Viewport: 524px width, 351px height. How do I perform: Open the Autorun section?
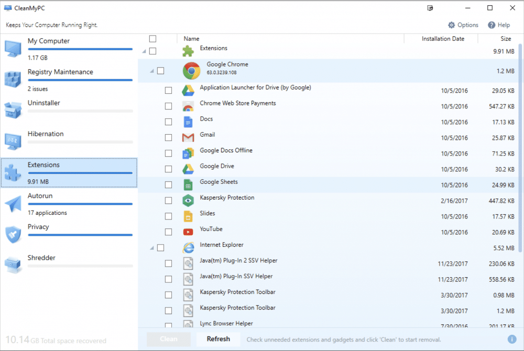click(x=43, y=195)
